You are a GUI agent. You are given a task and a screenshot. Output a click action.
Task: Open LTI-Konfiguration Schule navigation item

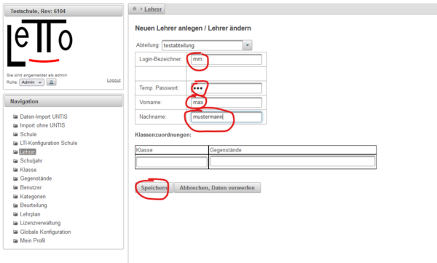click(x=49, y=143)
